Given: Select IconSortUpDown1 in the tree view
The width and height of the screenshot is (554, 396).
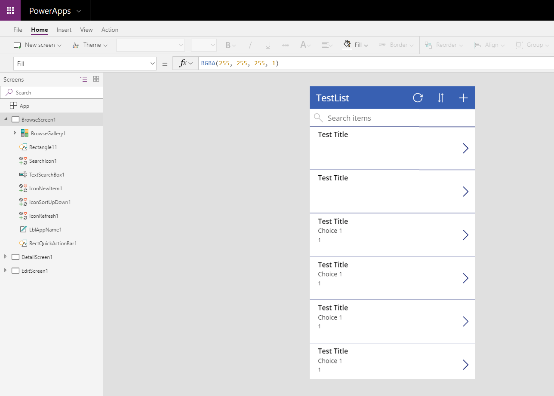Looking at the screenshot, I should 50,202.
